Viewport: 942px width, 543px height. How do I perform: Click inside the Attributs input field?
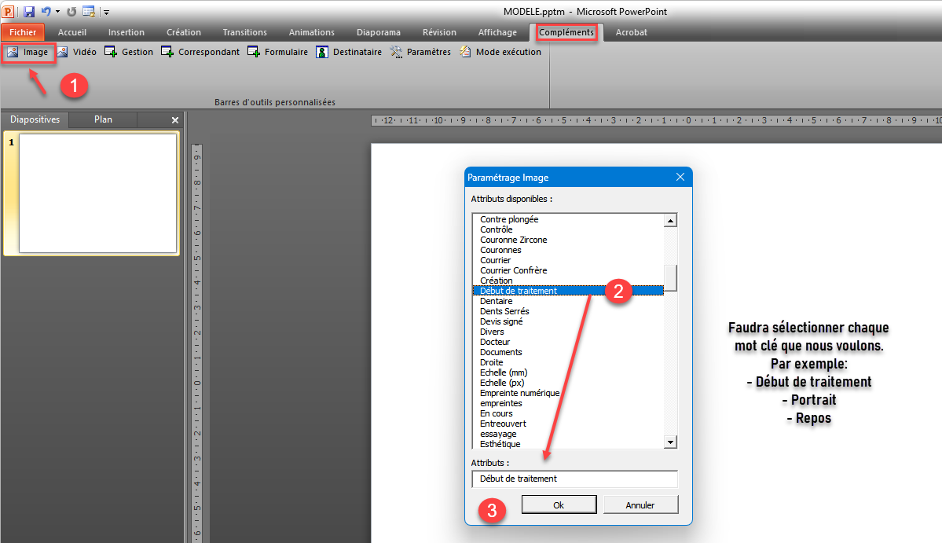click(574, 479)
